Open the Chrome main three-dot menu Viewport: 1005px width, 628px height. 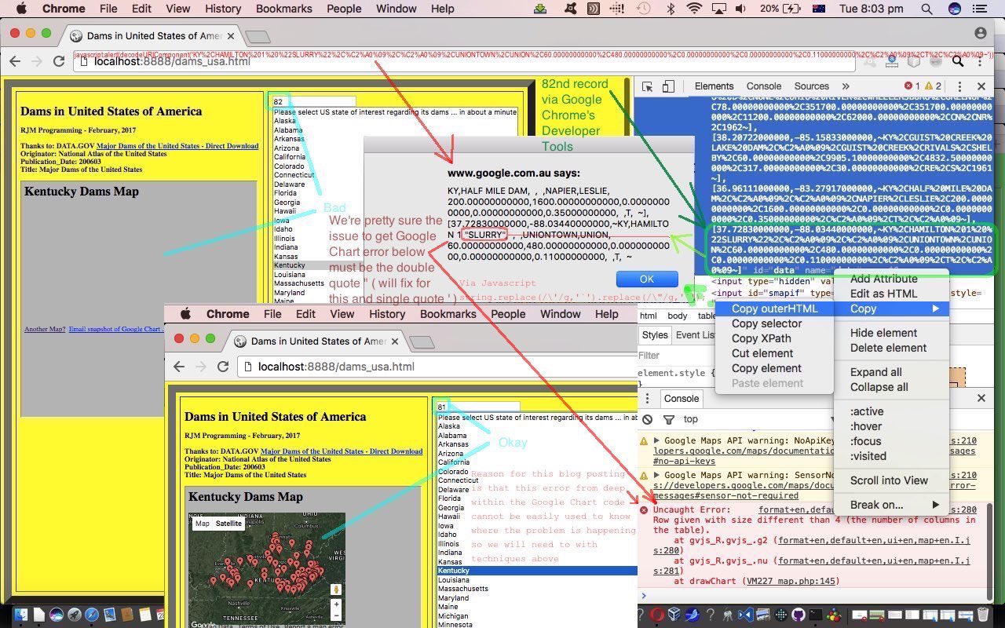(x=980, y=61)
